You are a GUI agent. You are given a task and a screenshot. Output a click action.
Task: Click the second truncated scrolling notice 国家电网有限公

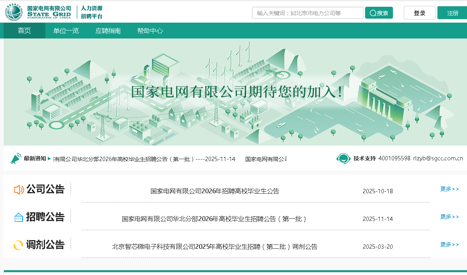click(x=266, y=159)
